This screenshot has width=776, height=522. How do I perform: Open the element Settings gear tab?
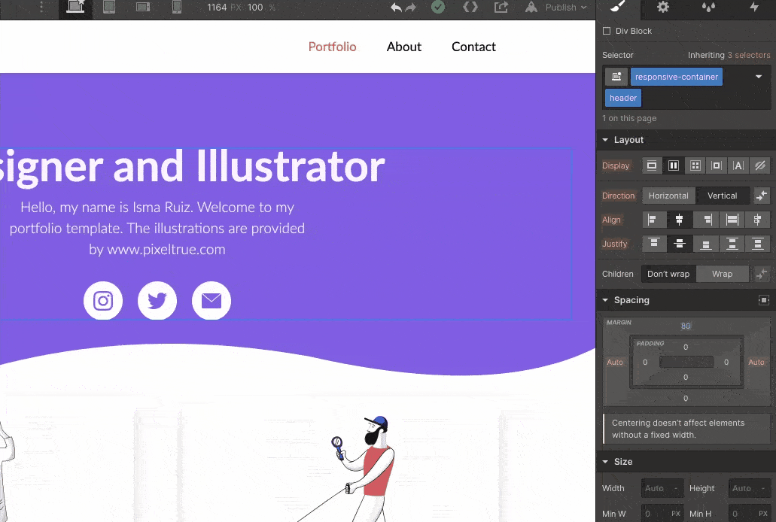pos(663,7)
